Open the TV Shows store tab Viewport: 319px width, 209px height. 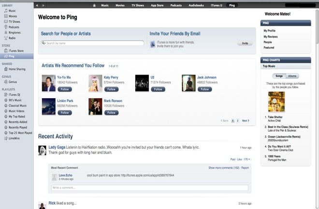[x=138, y=5]
